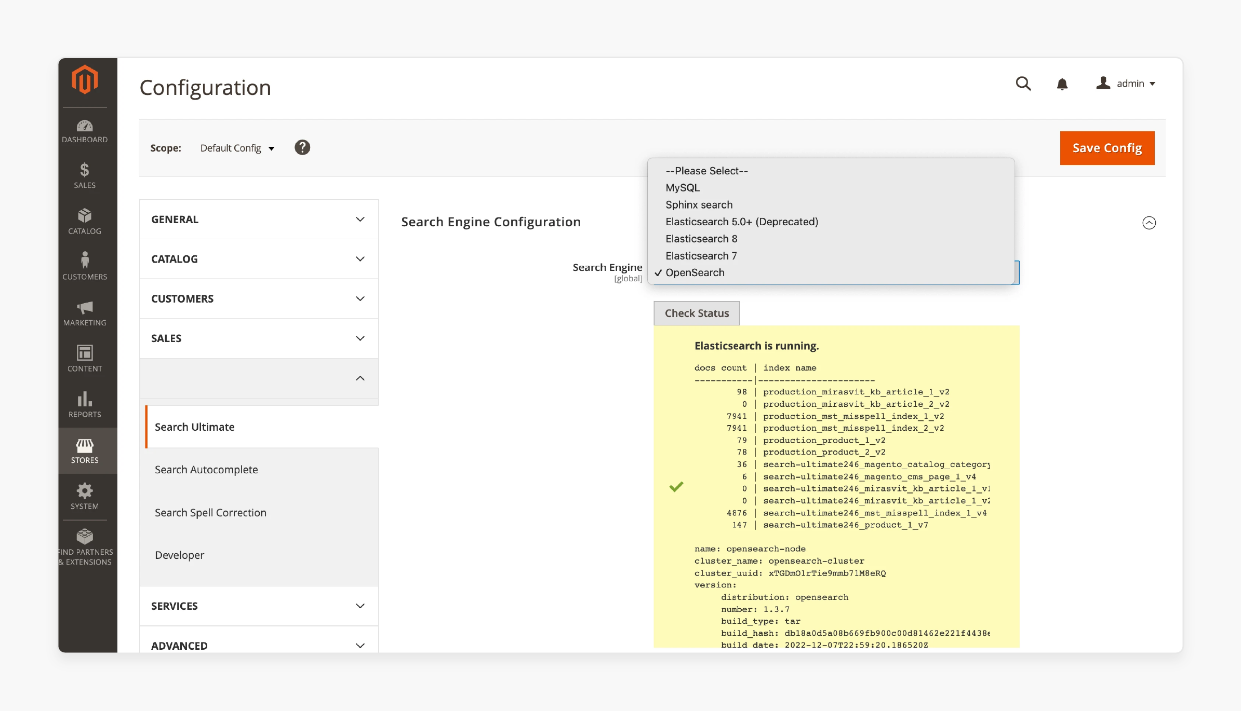Choose MySQL search engine option
The image size is (1241, 711).
pyautogui.click(x=831, y=187)
